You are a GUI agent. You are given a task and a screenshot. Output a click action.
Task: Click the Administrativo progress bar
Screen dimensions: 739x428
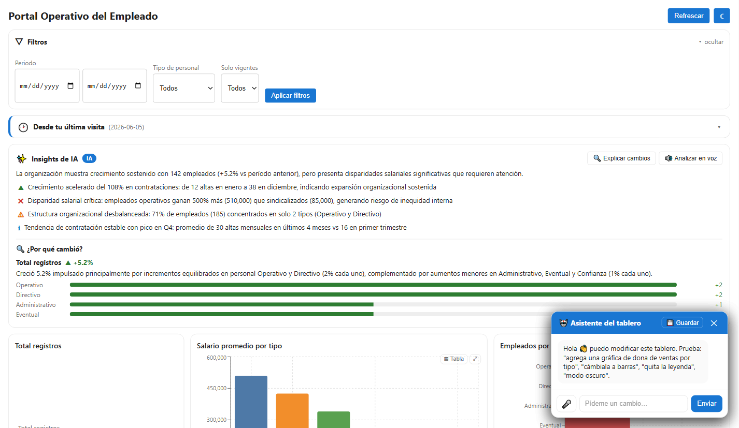tap(373, 304)
